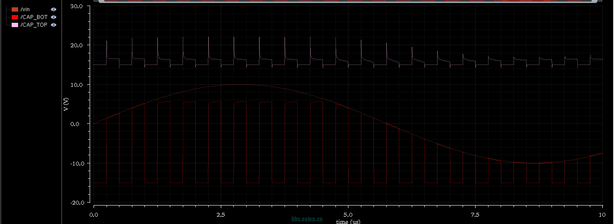614x224 pixels.
Task: Click the V (V) Y-axis label
Action: 66,104
